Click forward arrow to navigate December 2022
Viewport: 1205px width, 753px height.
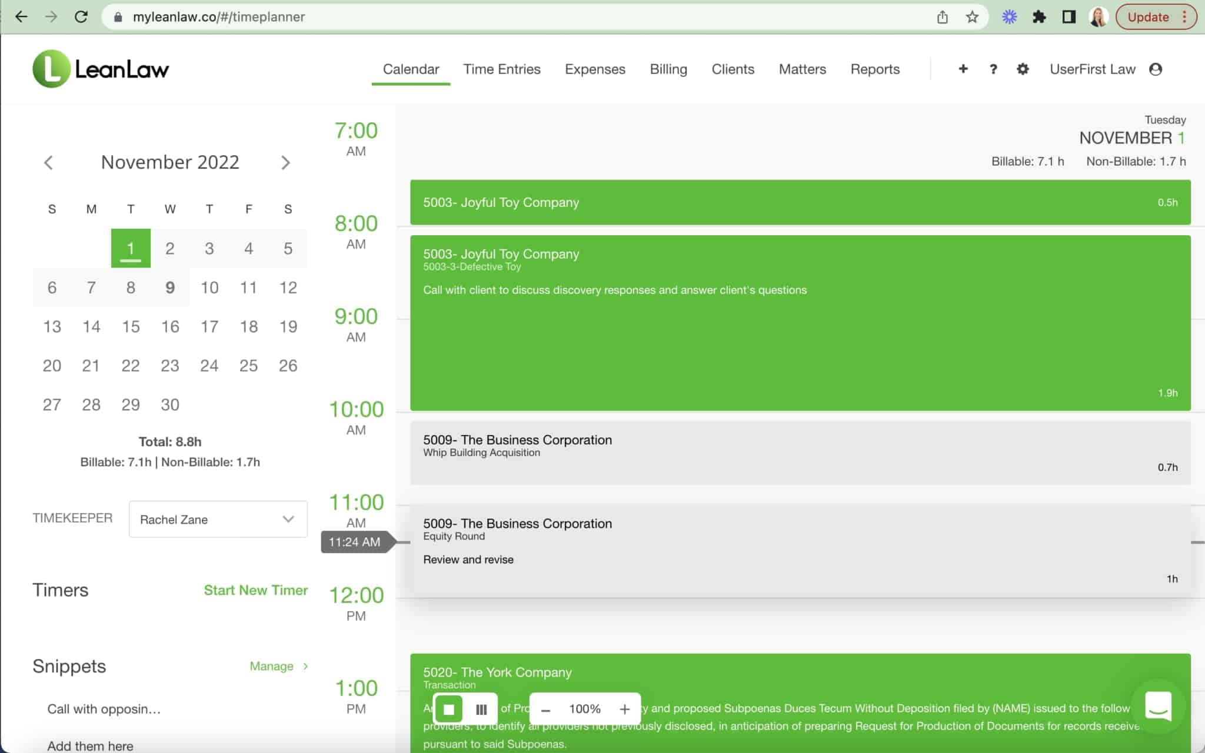tap(285, 162)
